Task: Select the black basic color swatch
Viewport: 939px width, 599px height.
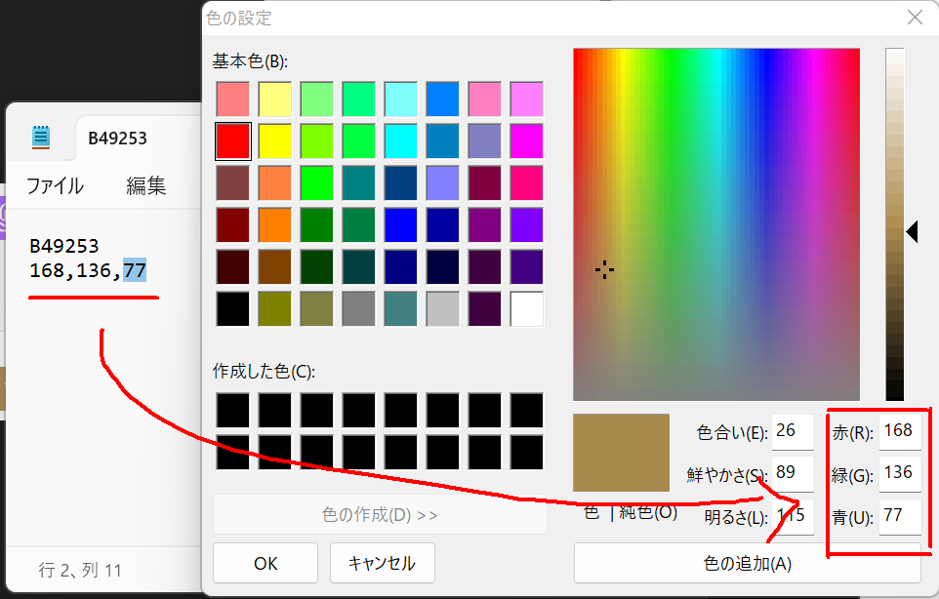Action: pos(232,308)
